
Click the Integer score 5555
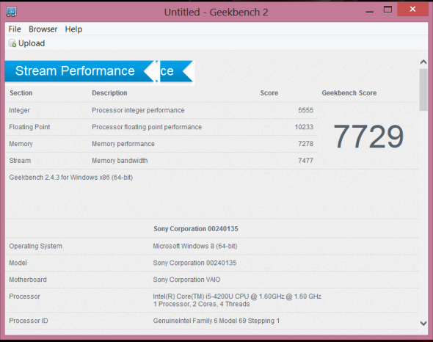coord(305,110)
